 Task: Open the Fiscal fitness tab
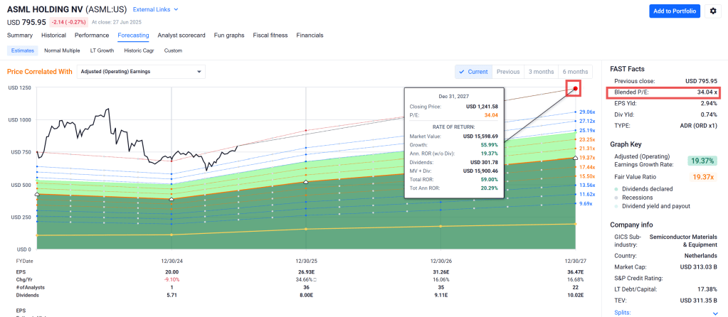point(270,35)
